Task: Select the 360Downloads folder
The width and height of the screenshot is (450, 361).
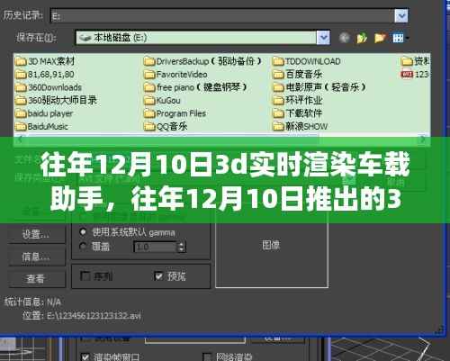Action: 49,87
